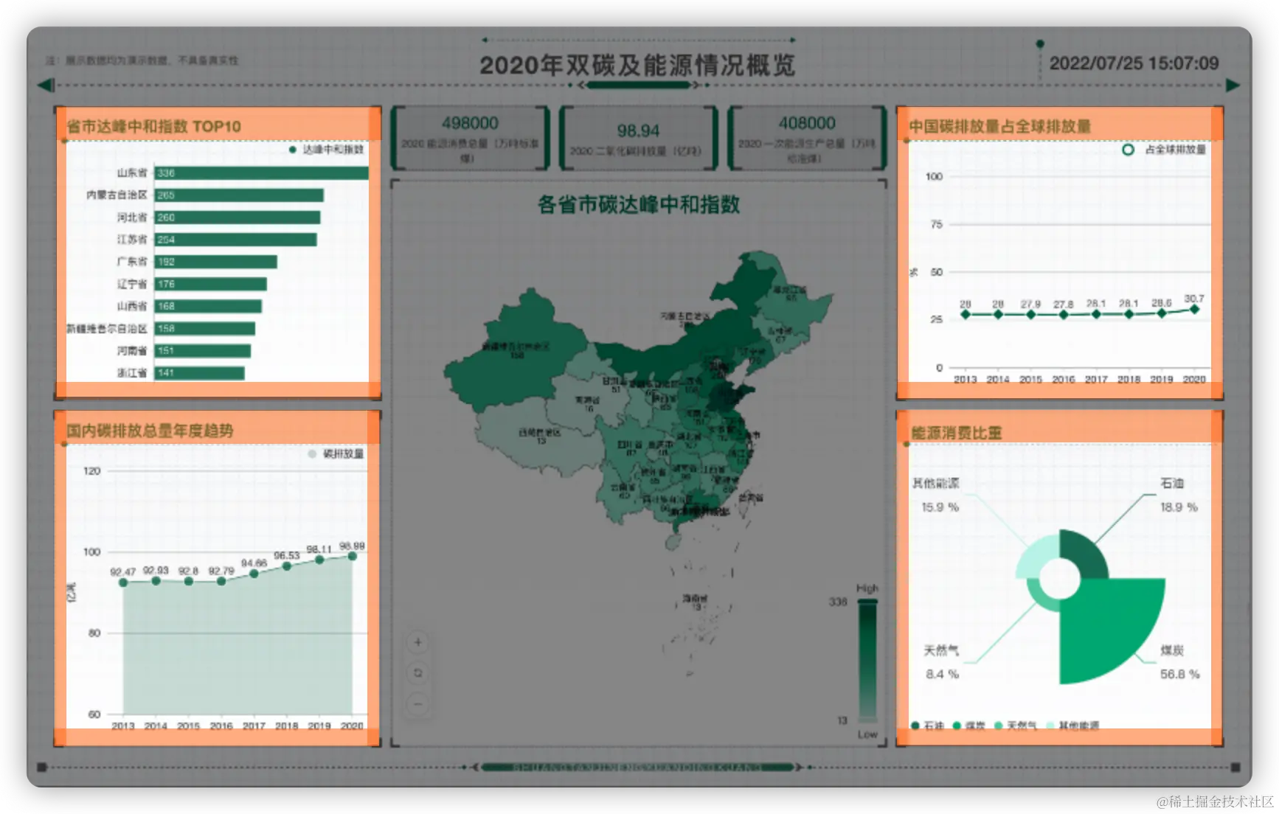Click the map zoom-in plus icon
The image size is (1279, 814).
click(x=418, y=642)
